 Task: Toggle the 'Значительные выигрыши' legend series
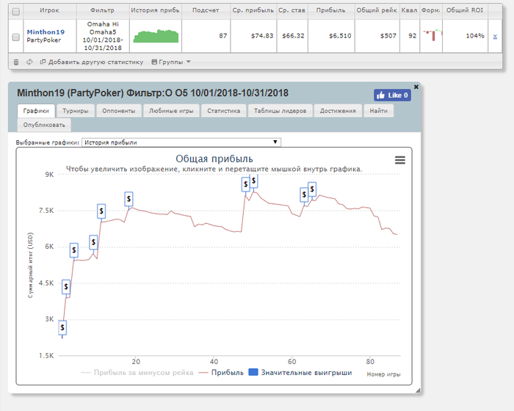tap(300, 373)
